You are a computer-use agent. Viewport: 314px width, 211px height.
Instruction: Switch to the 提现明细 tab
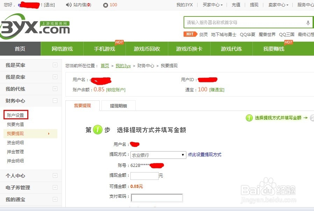pos(118,105)
